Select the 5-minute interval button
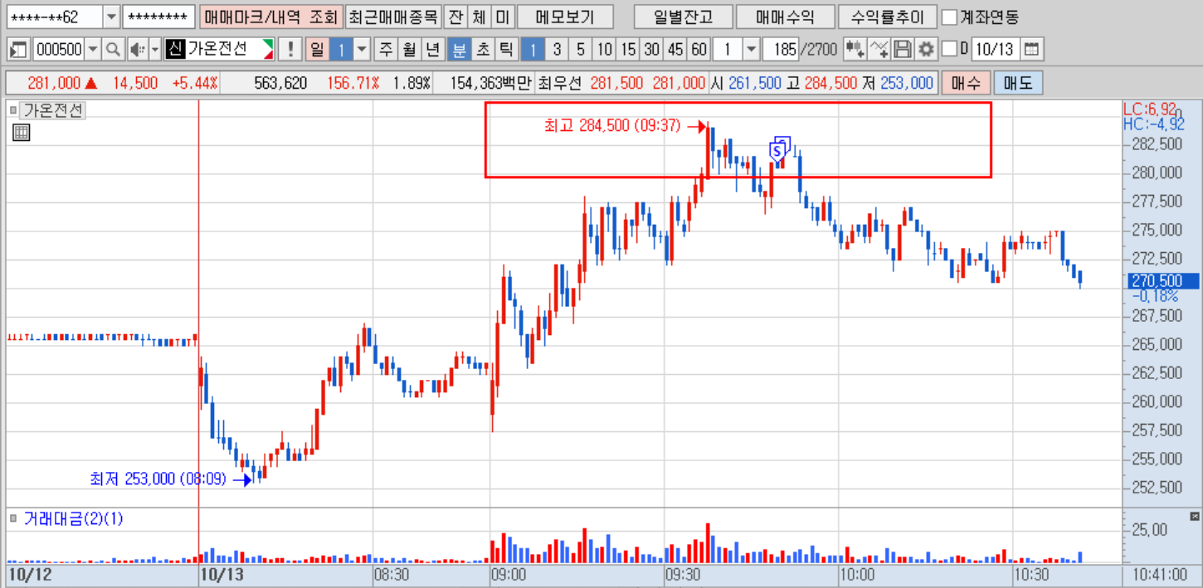 [x=580, y=50]
